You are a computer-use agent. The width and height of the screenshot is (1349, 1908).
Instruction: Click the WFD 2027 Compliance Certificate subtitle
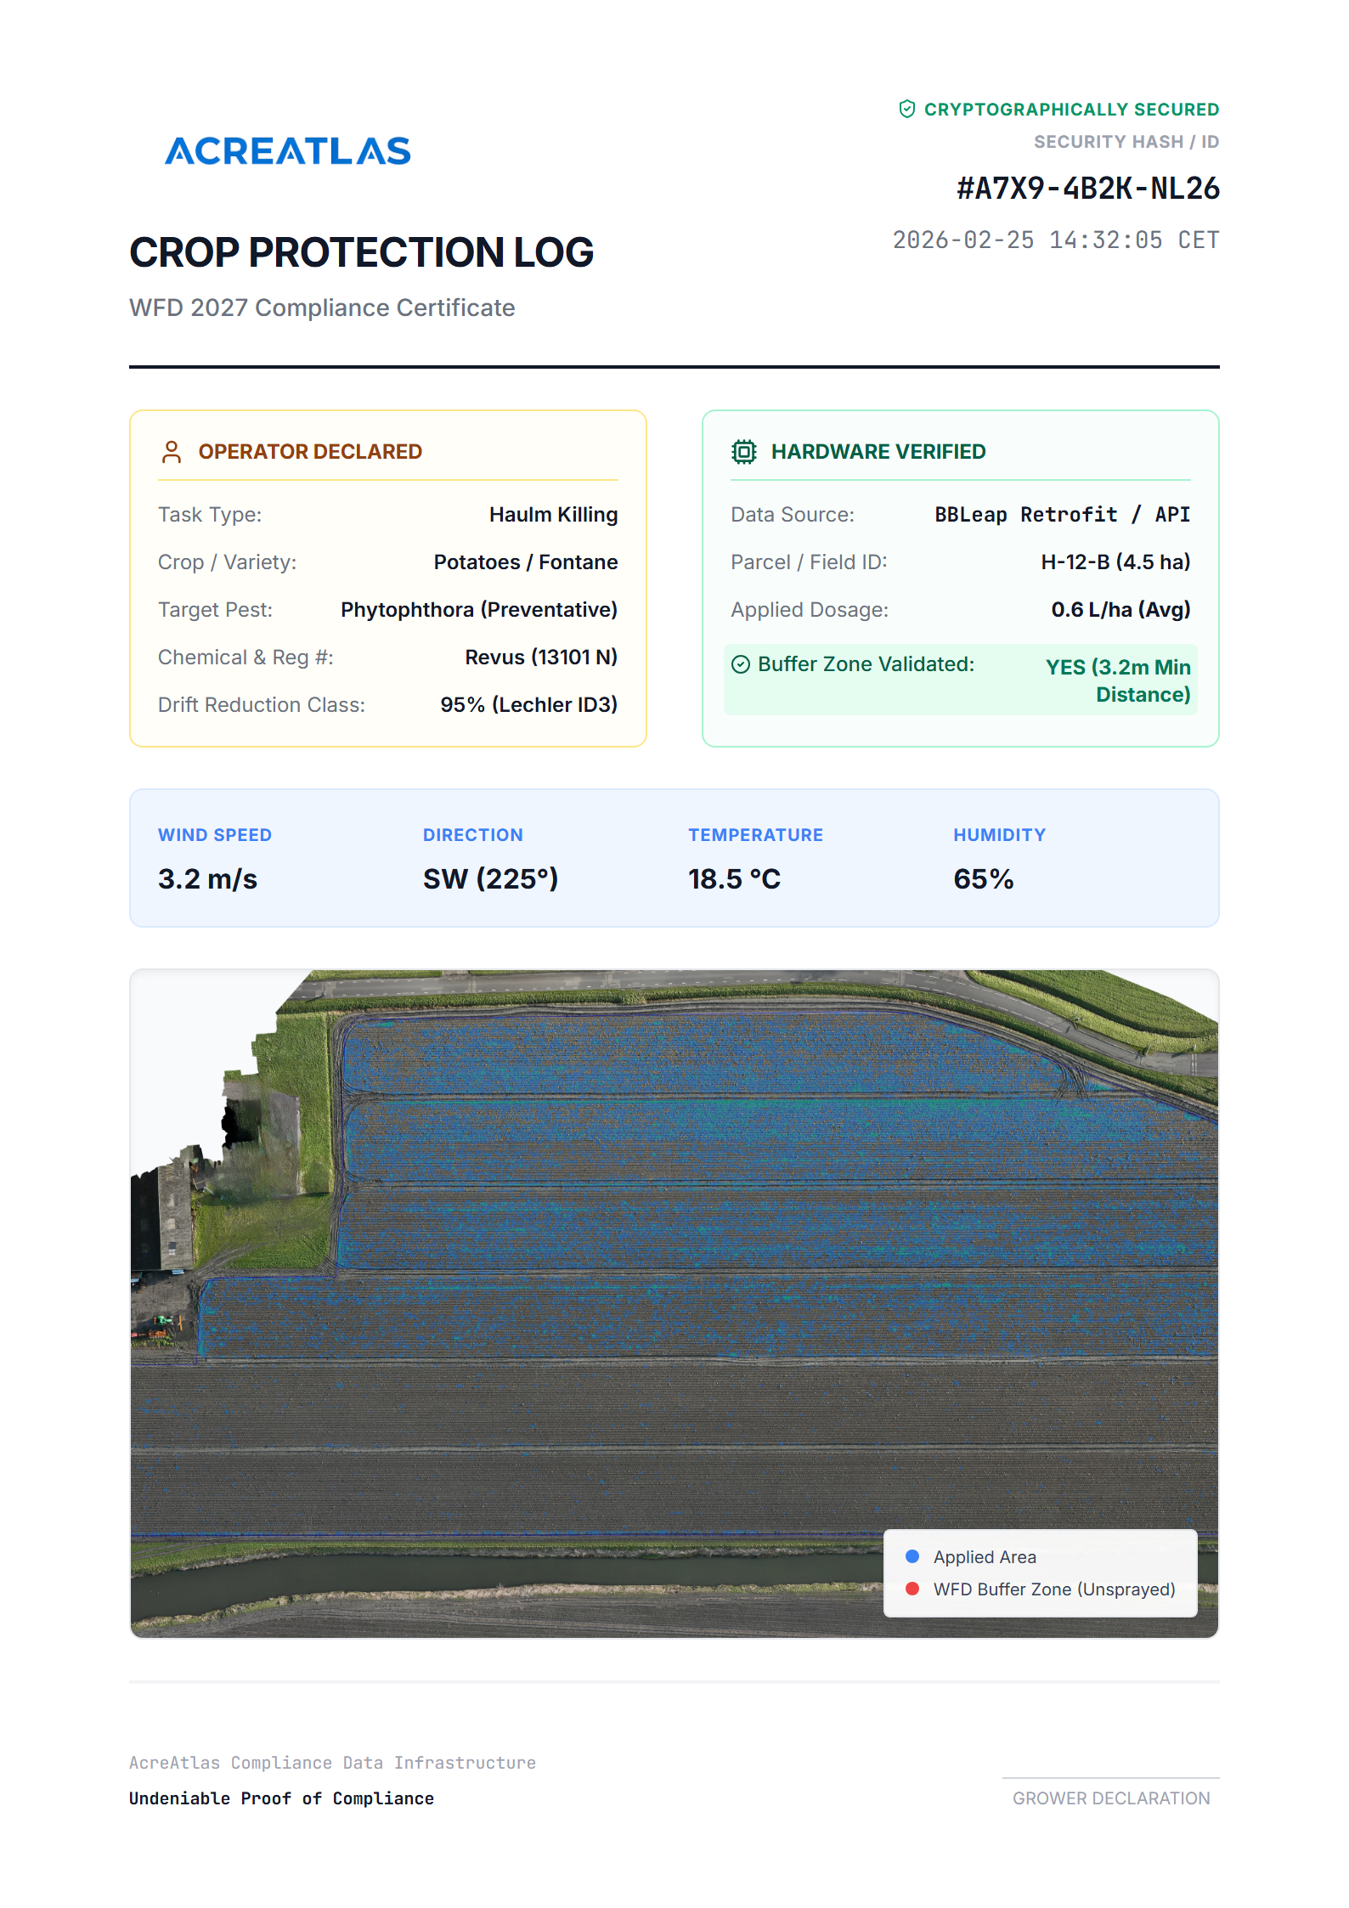[322, 308]
